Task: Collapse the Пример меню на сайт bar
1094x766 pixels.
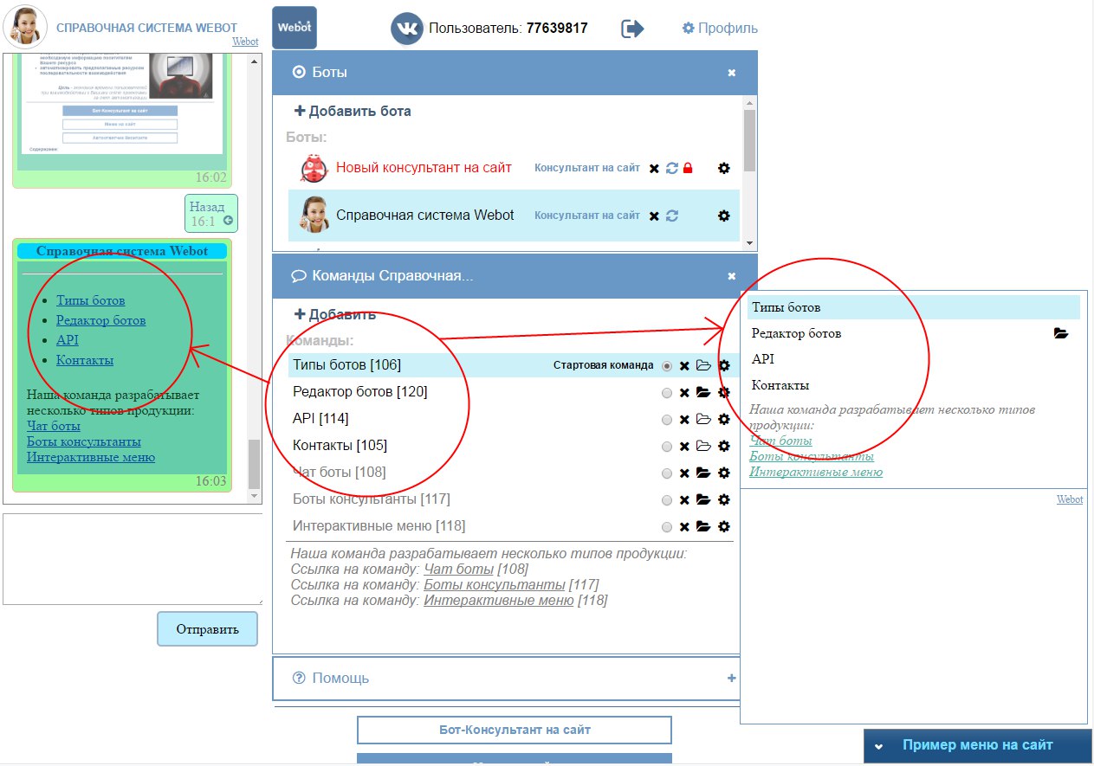Action: pyautogui.click(x=878, y=746)
